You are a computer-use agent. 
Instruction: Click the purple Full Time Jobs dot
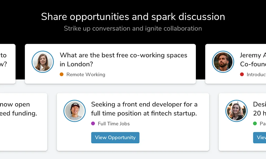[x=93, y=123]
